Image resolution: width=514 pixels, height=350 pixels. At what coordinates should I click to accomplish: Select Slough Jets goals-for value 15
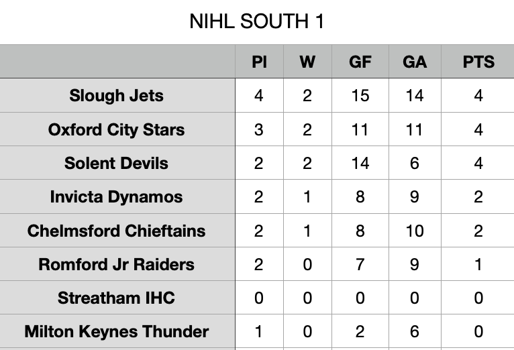click(360, 96)
